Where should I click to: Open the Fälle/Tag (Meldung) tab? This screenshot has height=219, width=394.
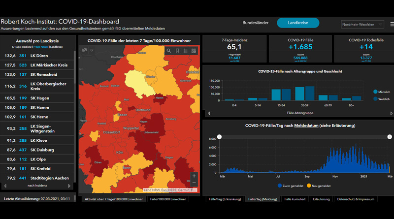tap(263, 199)
